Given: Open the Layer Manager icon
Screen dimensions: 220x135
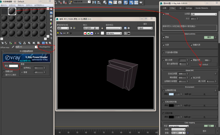Looking at the screenshot, I should (x=104, y=2).
